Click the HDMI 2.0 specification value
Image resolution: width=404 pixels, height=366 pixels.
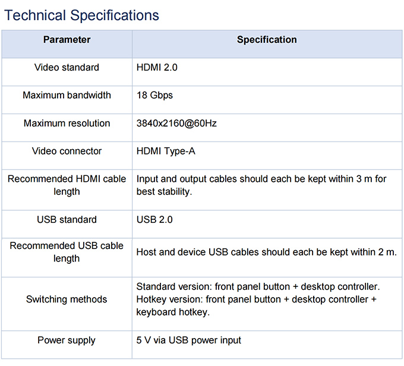[x=157, y=68]
